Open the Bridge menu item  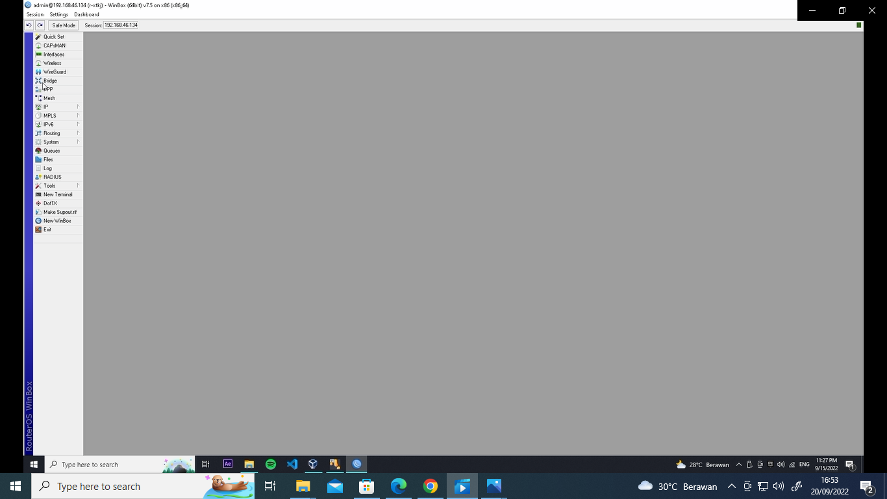(x=58, y=81)
